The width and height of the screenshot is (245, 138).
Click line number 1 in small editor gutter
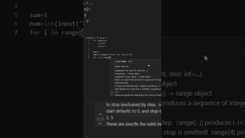[88, 41]
